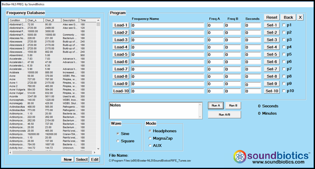
Task: Click the soundbiotics atom logo icon
Action: 241,157
